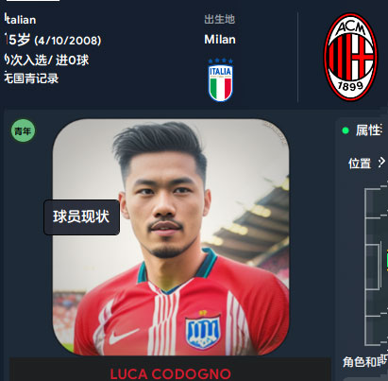Open the 角色和职责 roles section
This screenshot has height=381, width=388.
click(x=365, y=362)
